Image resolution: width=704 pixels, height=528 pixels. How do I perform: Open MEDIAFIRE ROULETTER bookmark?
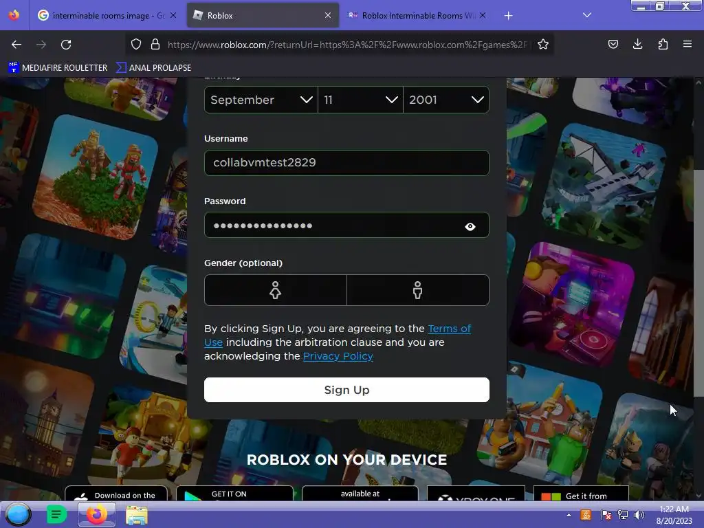point(58,68)
